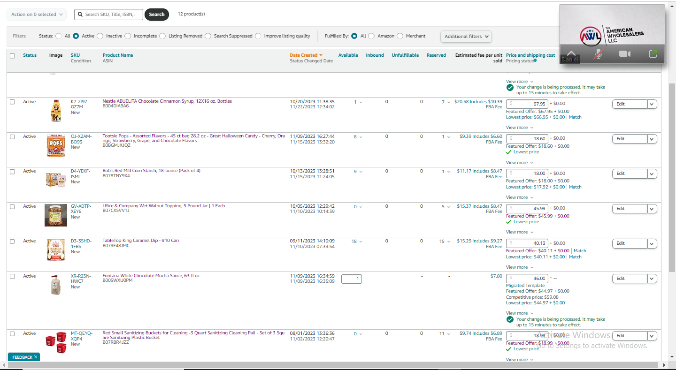Open Tootsie Pops product image
This screenshot has height=370, width=676.
(56, 145)
